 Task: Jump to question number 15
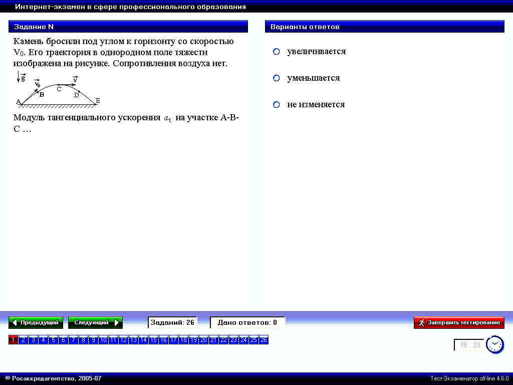coord(153,340)
